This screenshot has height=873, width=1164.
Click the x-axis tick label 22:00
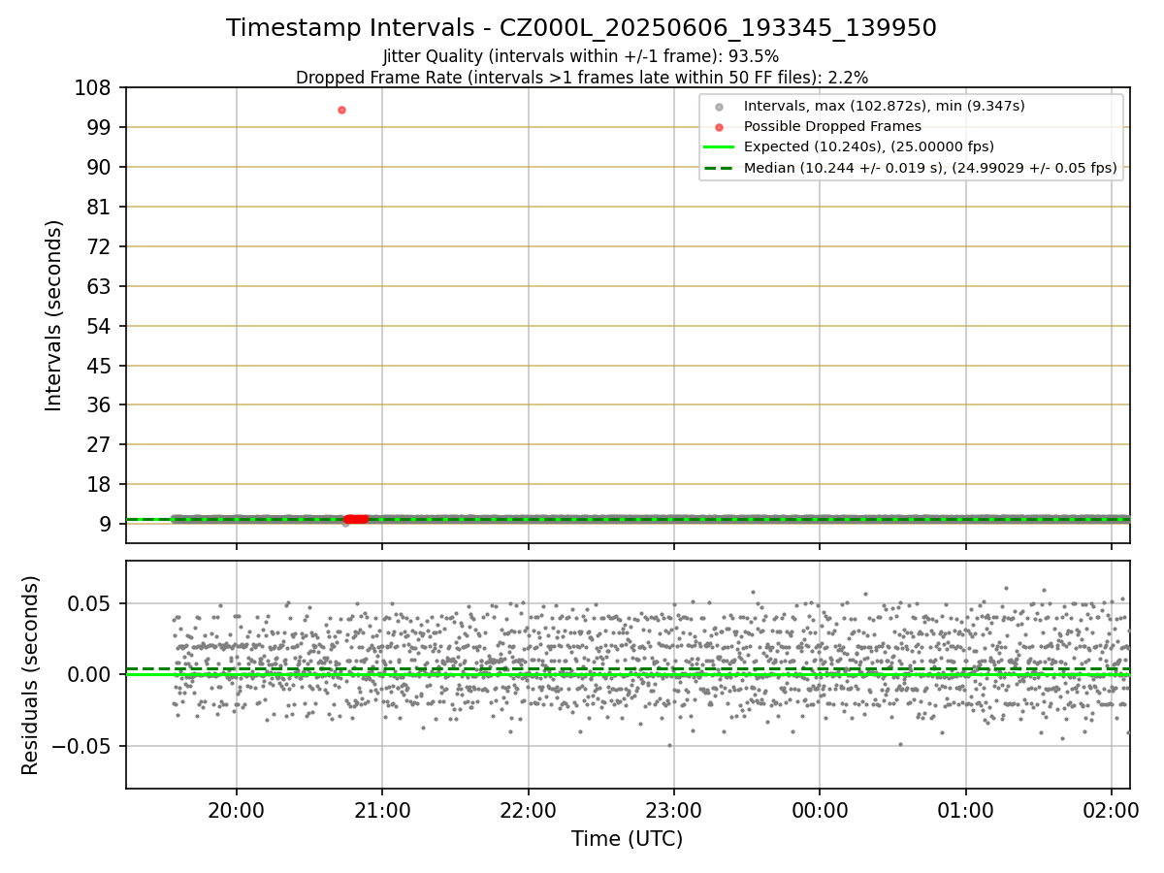click(x=529, y=811)
